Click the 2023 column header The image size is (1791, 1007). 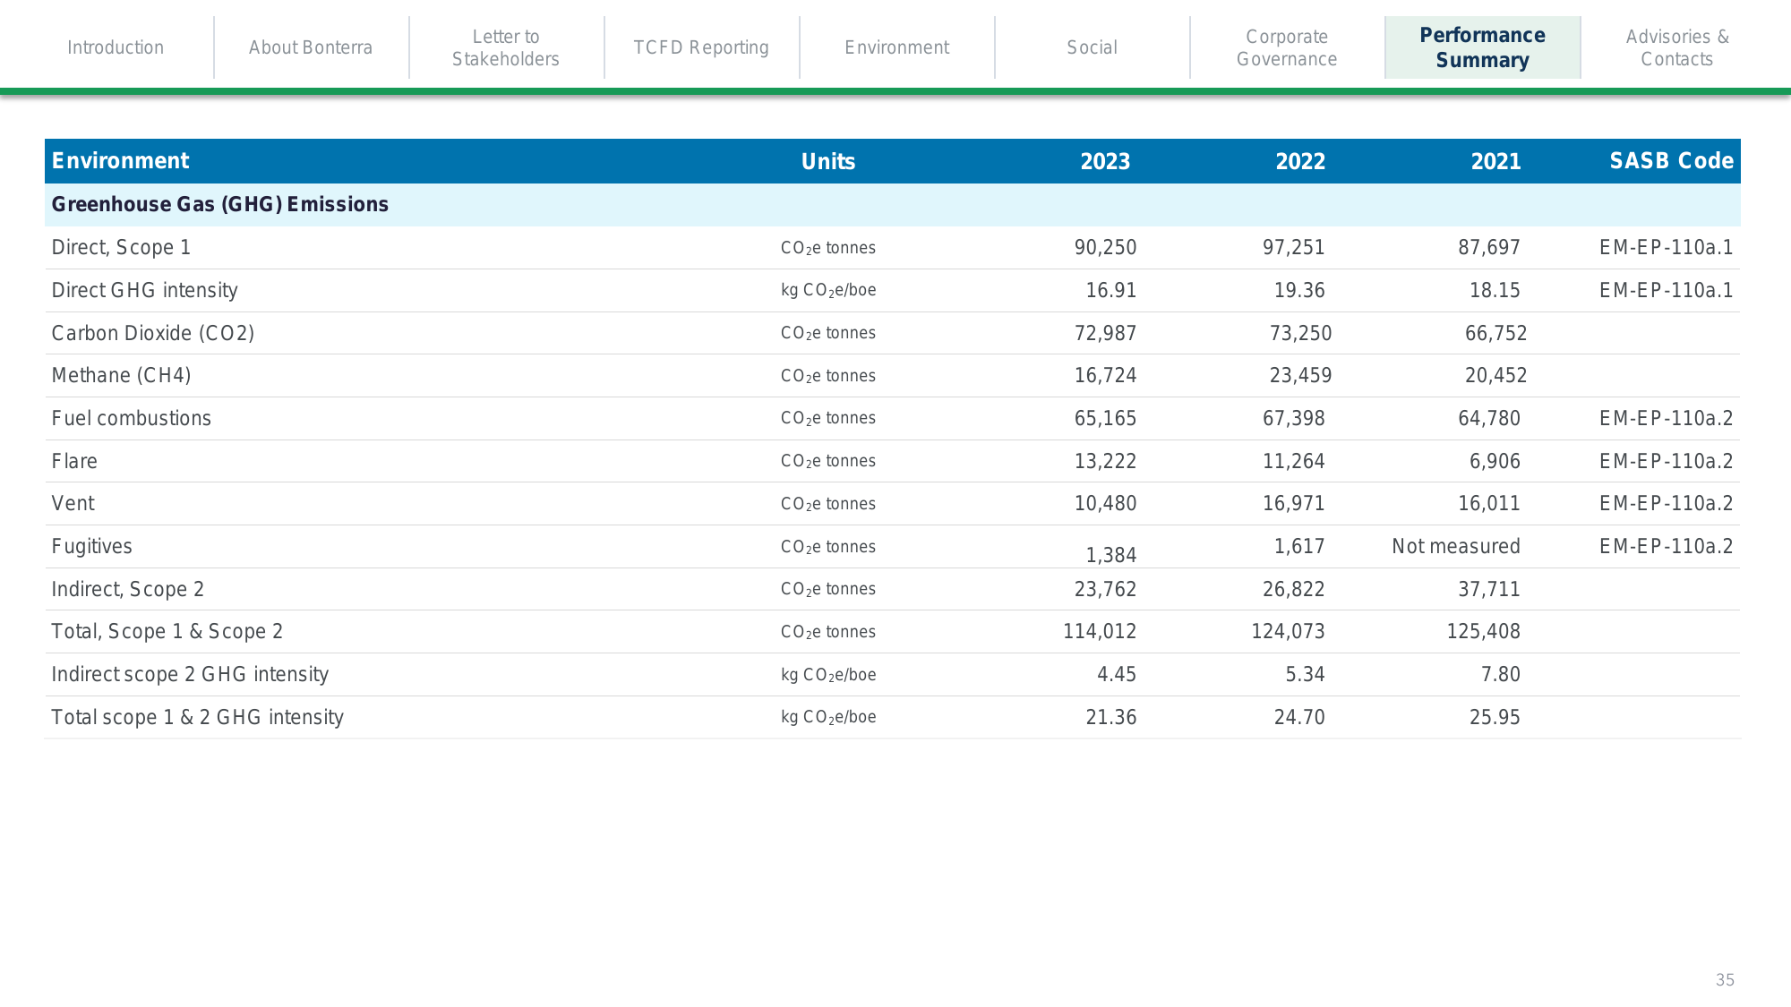1105,161
